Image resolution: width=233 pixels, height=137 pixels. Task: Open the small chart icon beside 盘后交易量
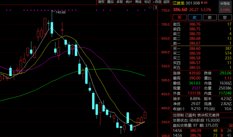[231, 125]
